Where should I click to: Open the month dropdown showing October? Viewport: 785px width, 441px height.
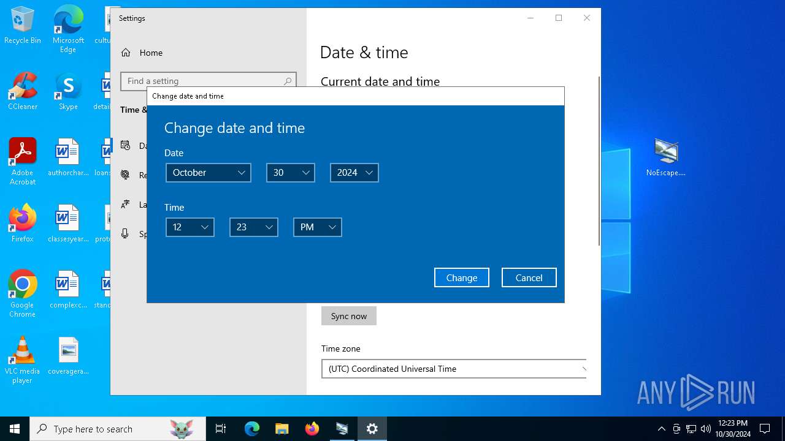click(x=209, y=173)
